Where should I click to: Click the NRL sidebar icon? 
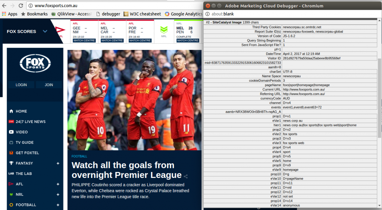[x=11, y=194]
